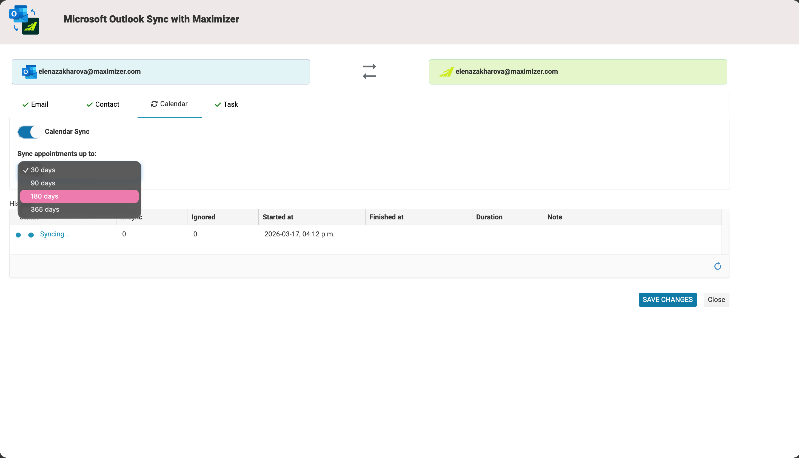Close the sync settings dialog

point(716,300)
